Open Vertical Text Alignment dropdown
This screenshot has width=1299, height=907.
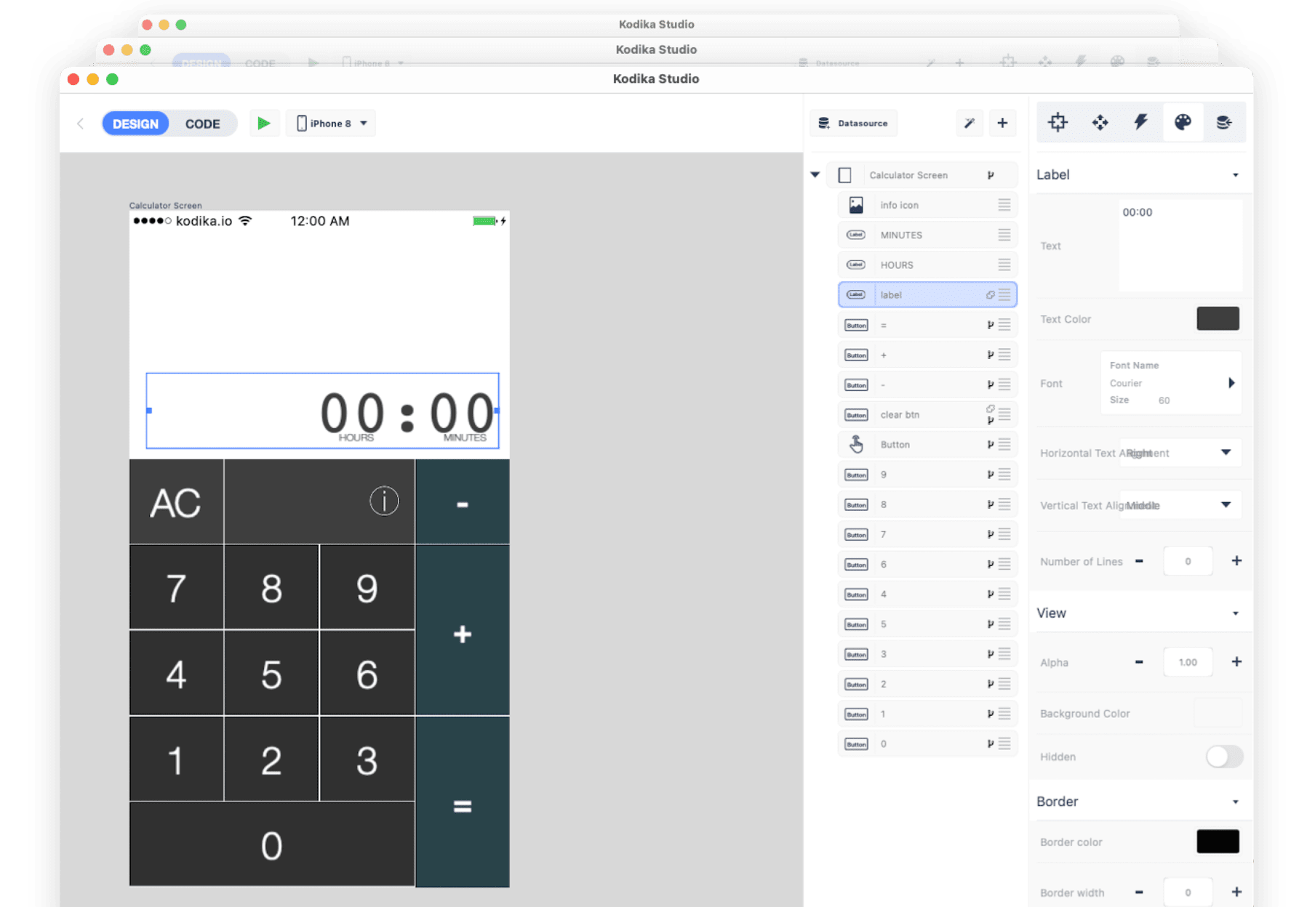coord(1180,505)
